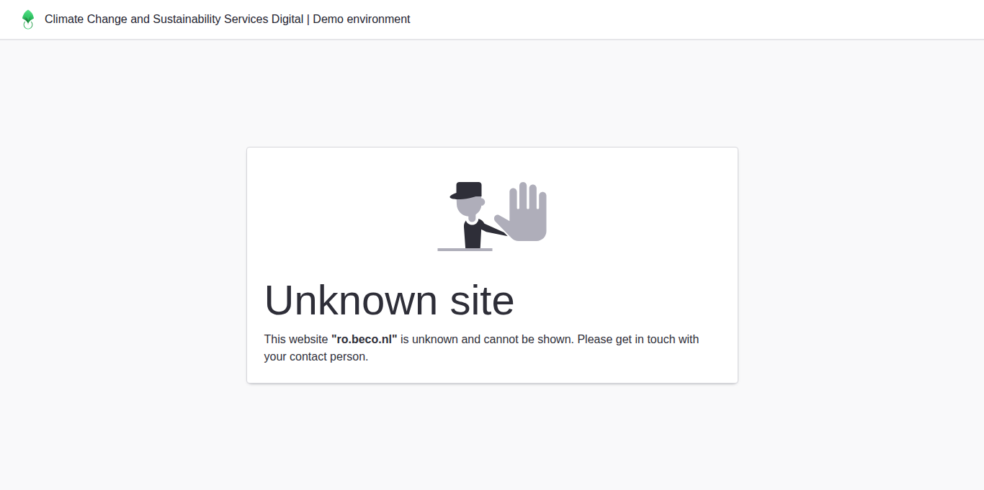Click "This website" at message start
The width and height of the screenshot is (984, 490).
point(296,339)
